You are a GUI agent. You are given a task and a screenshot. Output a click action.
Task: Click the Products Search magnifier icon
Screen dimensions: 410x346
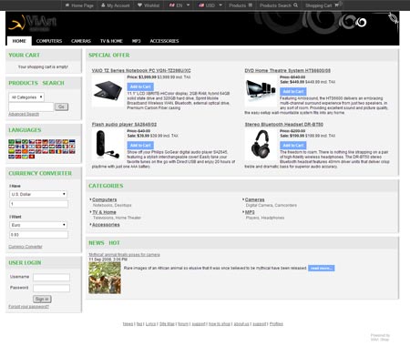(295, 5)
